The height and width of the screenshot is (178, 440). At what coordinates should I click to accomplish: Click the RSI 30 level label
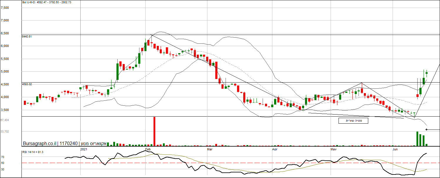pos(3,169)
